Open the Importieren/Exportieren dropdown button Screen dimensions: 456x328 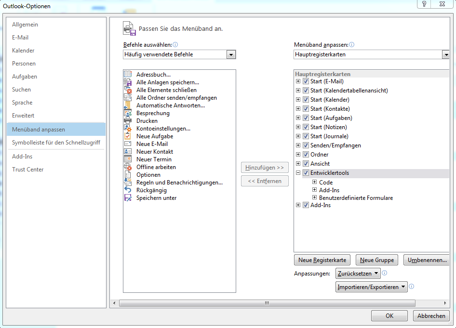coord(371,287)
